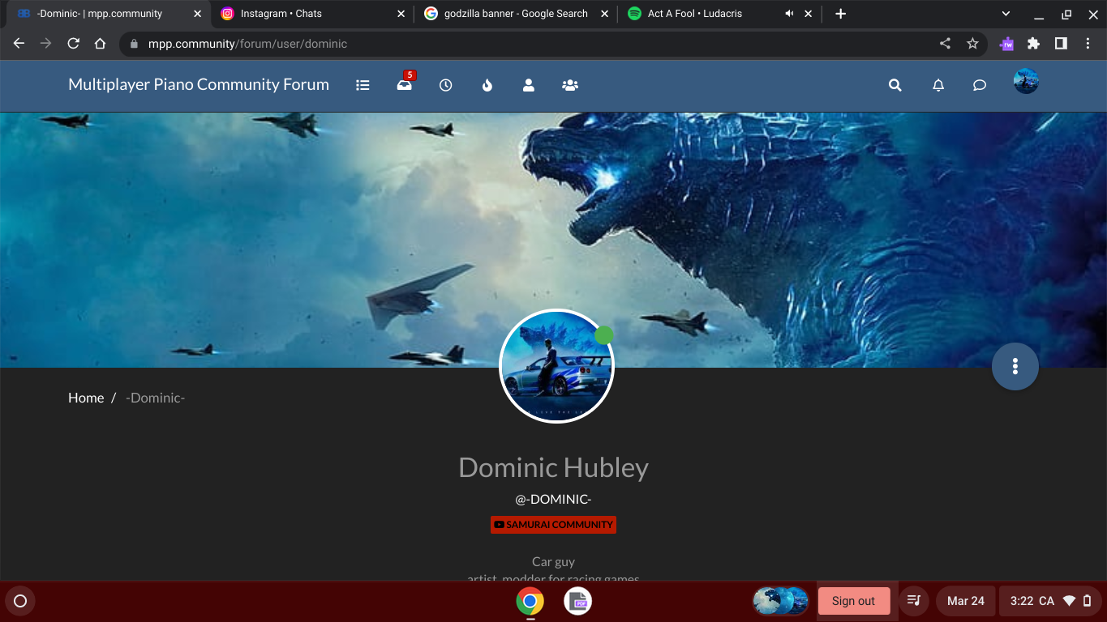This screenshot has height=622, width=1107.
Task: Open groups icon in forum navbar
Action: (x=570, y=85)
